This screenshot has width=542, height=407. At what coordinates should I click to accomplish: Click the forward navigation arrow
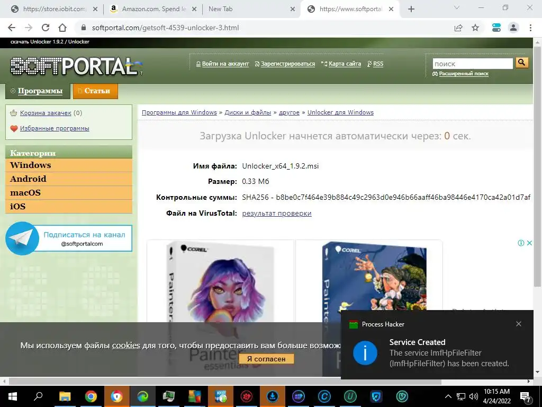[x=29, y=28]
